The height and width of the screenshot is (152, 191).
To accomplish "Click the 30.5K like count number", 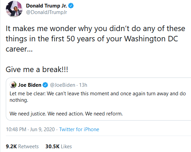I will (53, 147).
